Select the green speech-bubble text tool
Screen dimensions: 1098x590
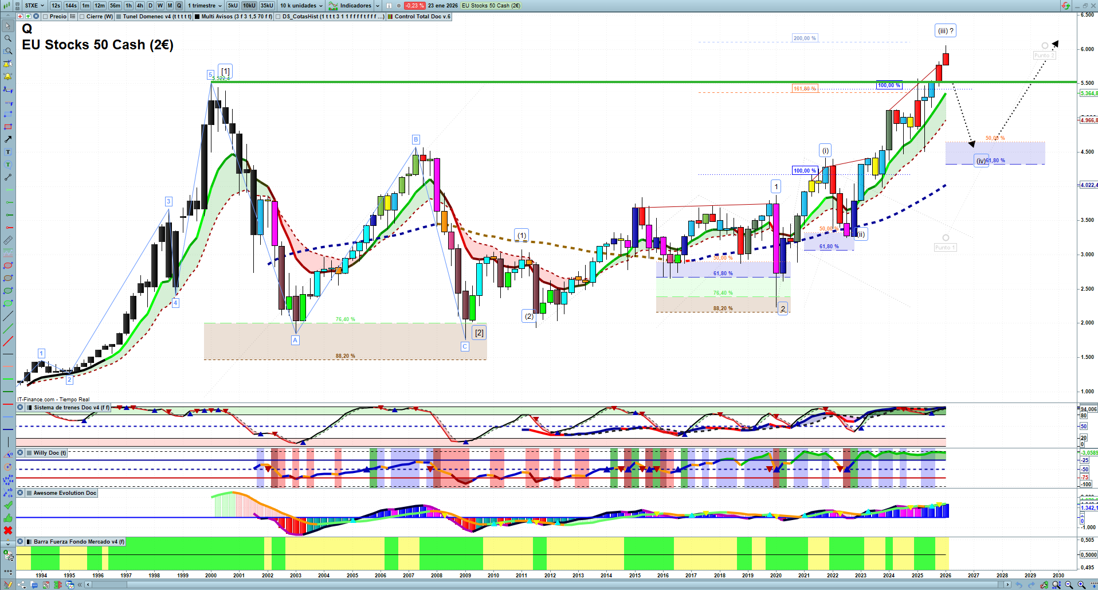(8, 165)
